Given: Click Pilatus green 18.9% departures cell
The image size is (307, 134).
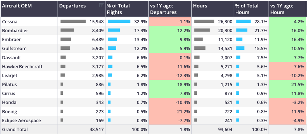Looking at the screenshot, I should click(170, 85).
